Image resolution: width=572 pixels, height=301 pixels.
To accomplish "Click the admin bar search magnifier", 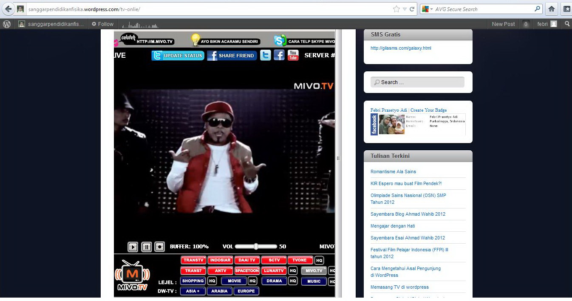I will pyautogui.click(x=567, y=24).
